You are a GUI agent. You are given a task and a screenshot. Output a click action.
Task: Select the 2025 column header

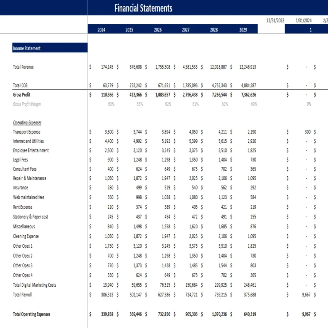(x=129, y=29)
